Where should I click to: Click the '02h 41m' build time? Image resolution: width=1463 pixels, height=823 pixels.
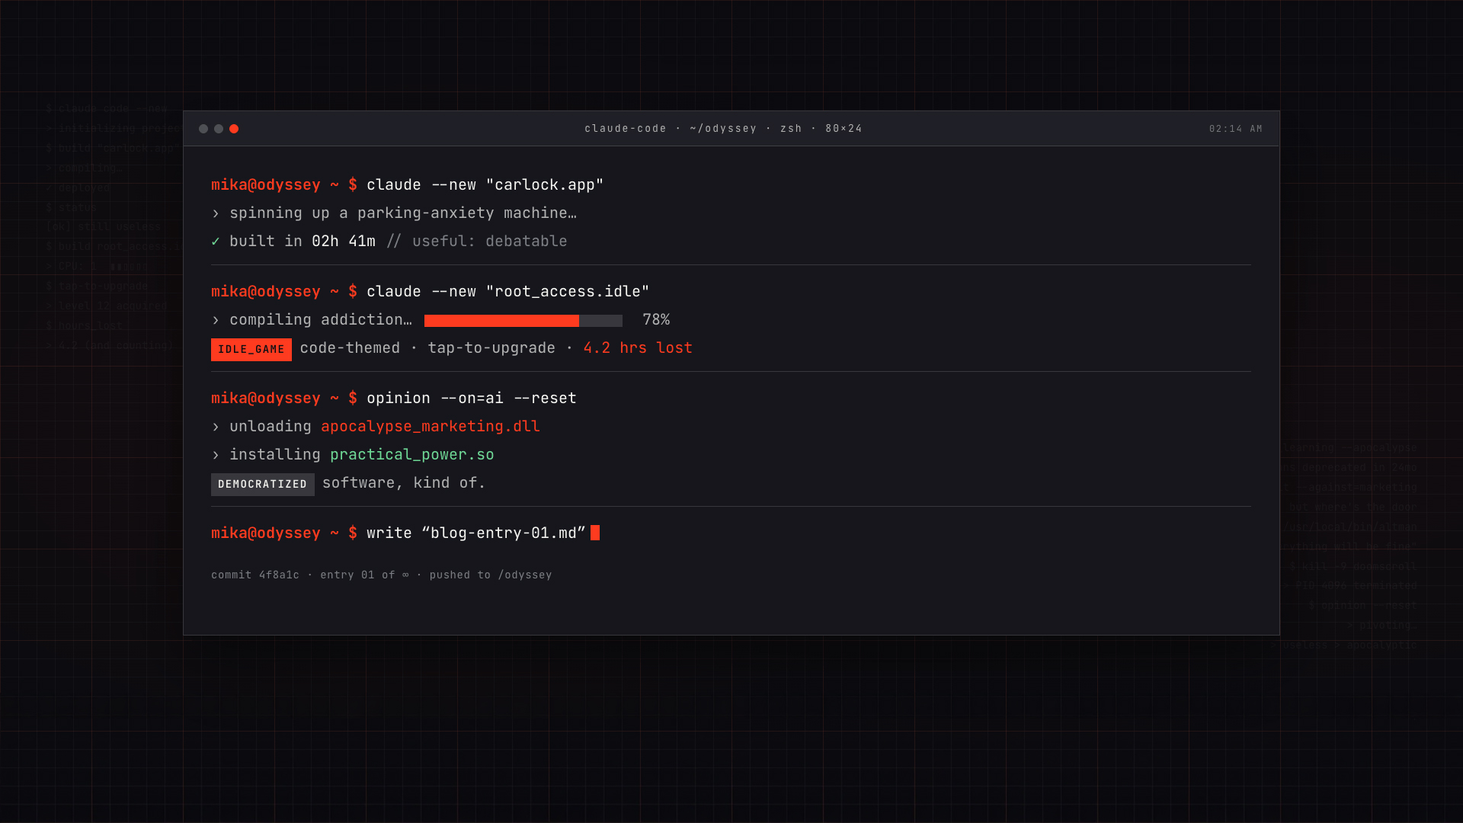click(343, 242)
